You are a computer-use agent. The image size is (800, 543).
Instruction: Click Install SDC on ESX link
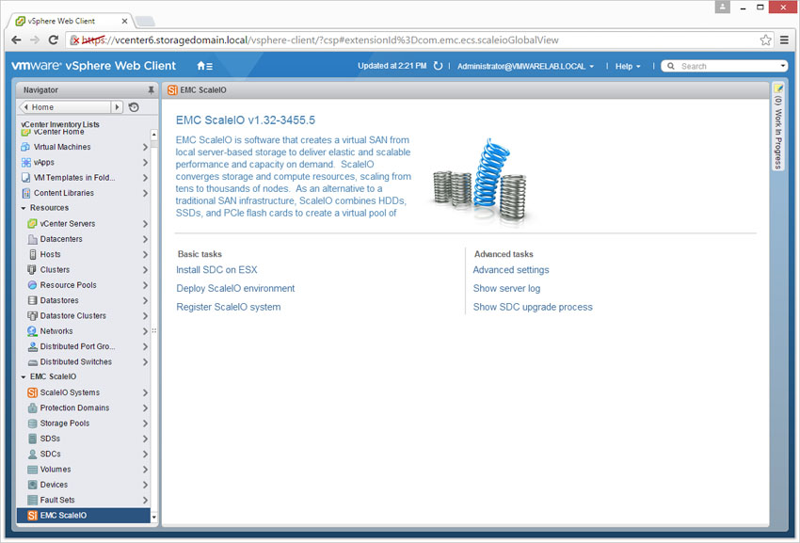click(216, 269)
